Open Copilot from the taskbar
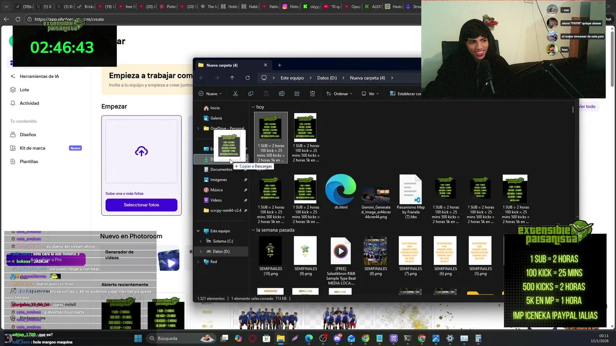Viewport: 616px width, 346px height. click(x=238, y=338)
